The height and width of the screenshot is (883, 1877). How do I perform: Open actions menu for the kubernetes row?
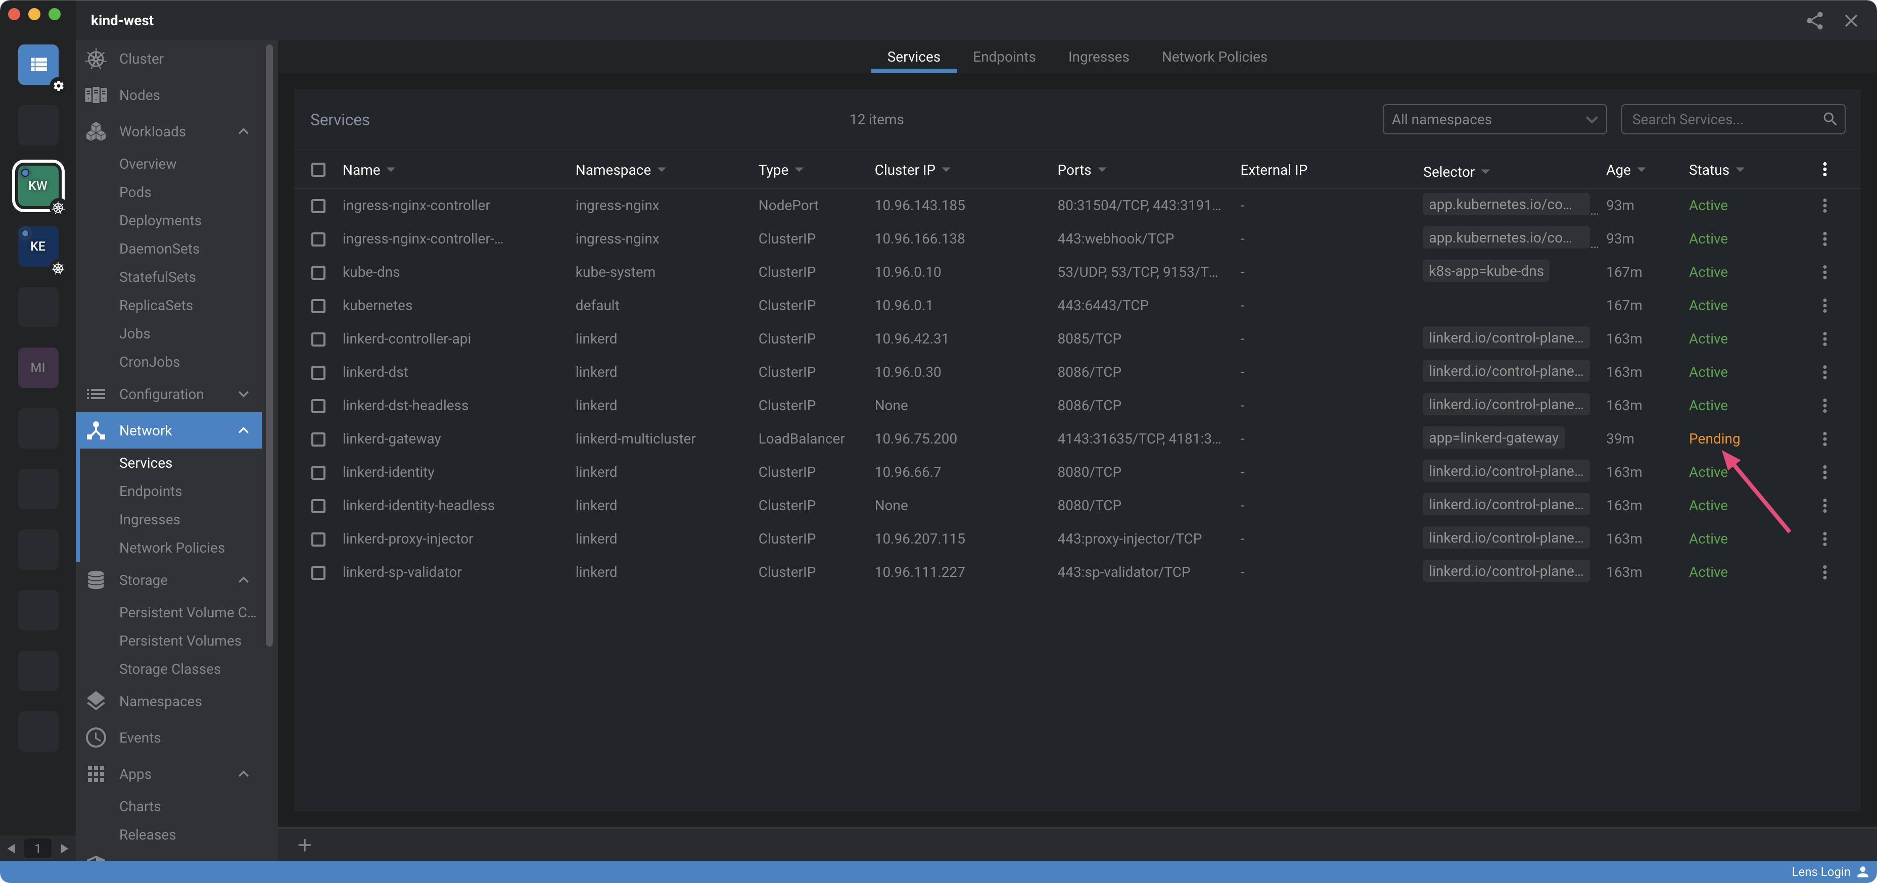pos(1824,305)
